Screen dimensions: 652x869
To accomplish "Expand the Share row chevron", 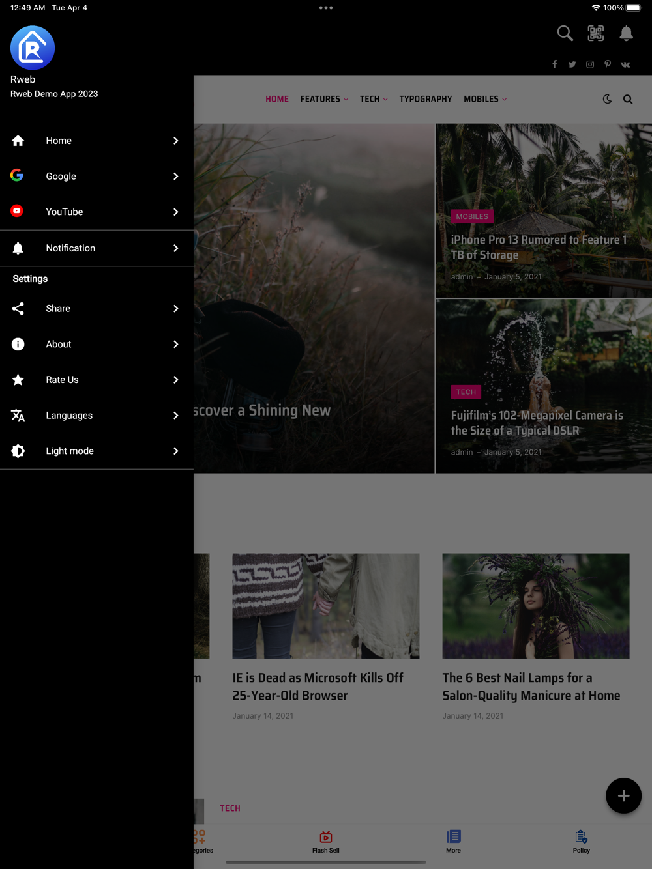I will tap(176, 309).
